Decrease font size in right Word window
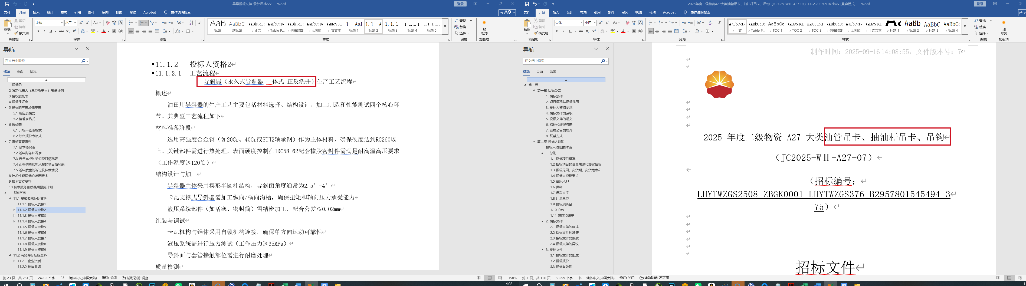The image size is (1026, 286). coord(607,23)
